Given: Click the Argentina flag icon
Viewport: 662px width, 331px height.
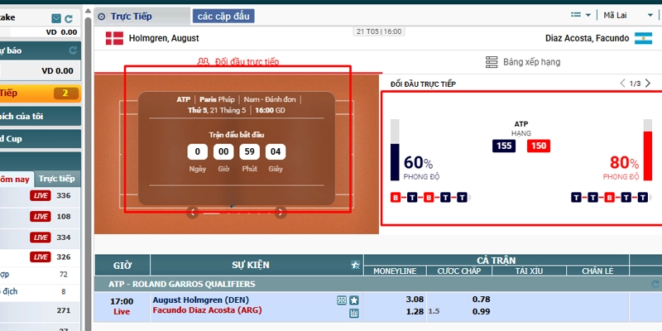Looking at the screenshot, I should coord(643,38).
